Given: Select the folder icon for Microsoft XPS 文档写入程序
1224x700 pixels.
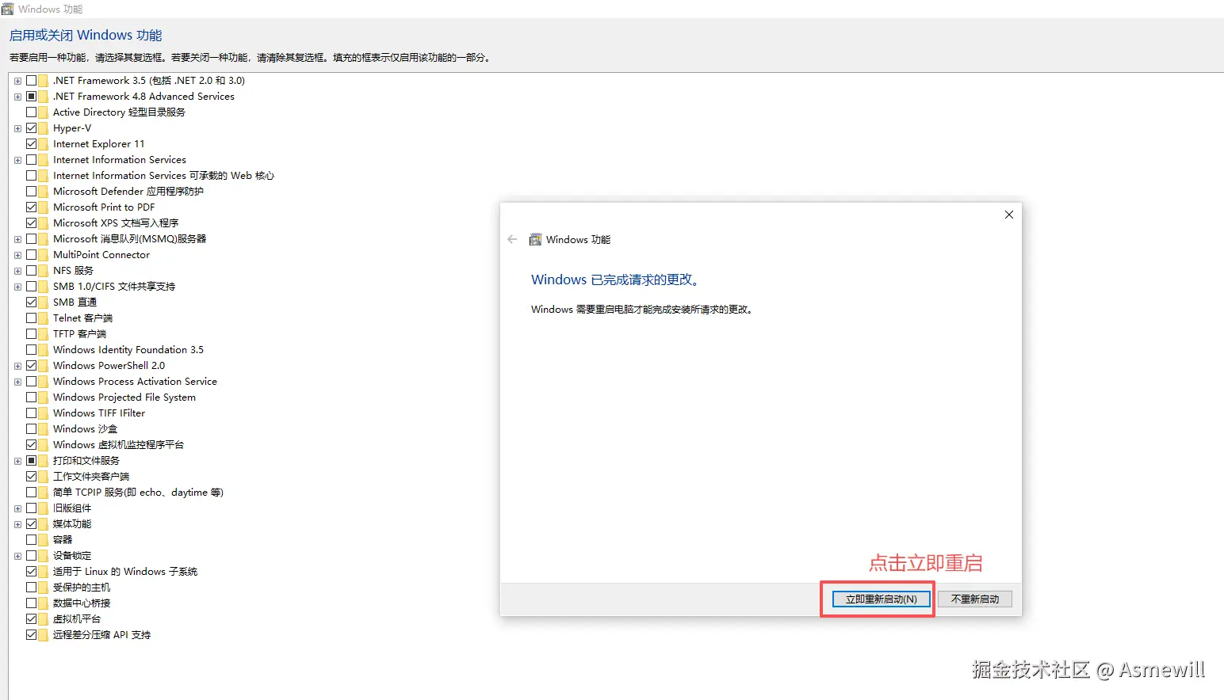Looking at the screenshot, I should [x=43, y=223].
